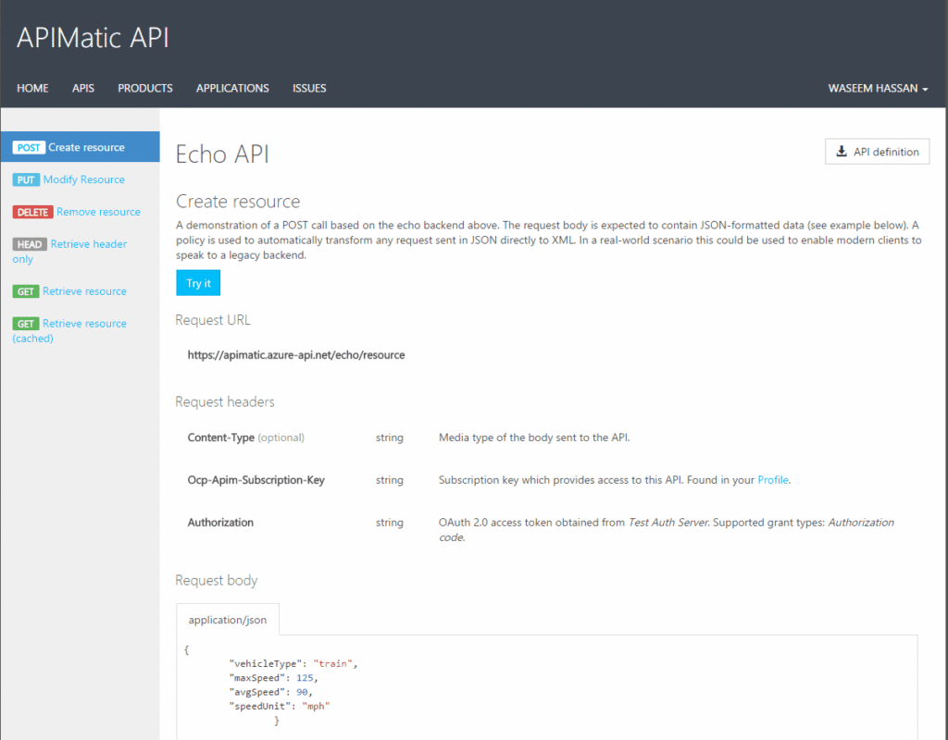The width and height of the screenshot is (948, 740).
Task: Download the API definition
Action: (x=877, y=151)
